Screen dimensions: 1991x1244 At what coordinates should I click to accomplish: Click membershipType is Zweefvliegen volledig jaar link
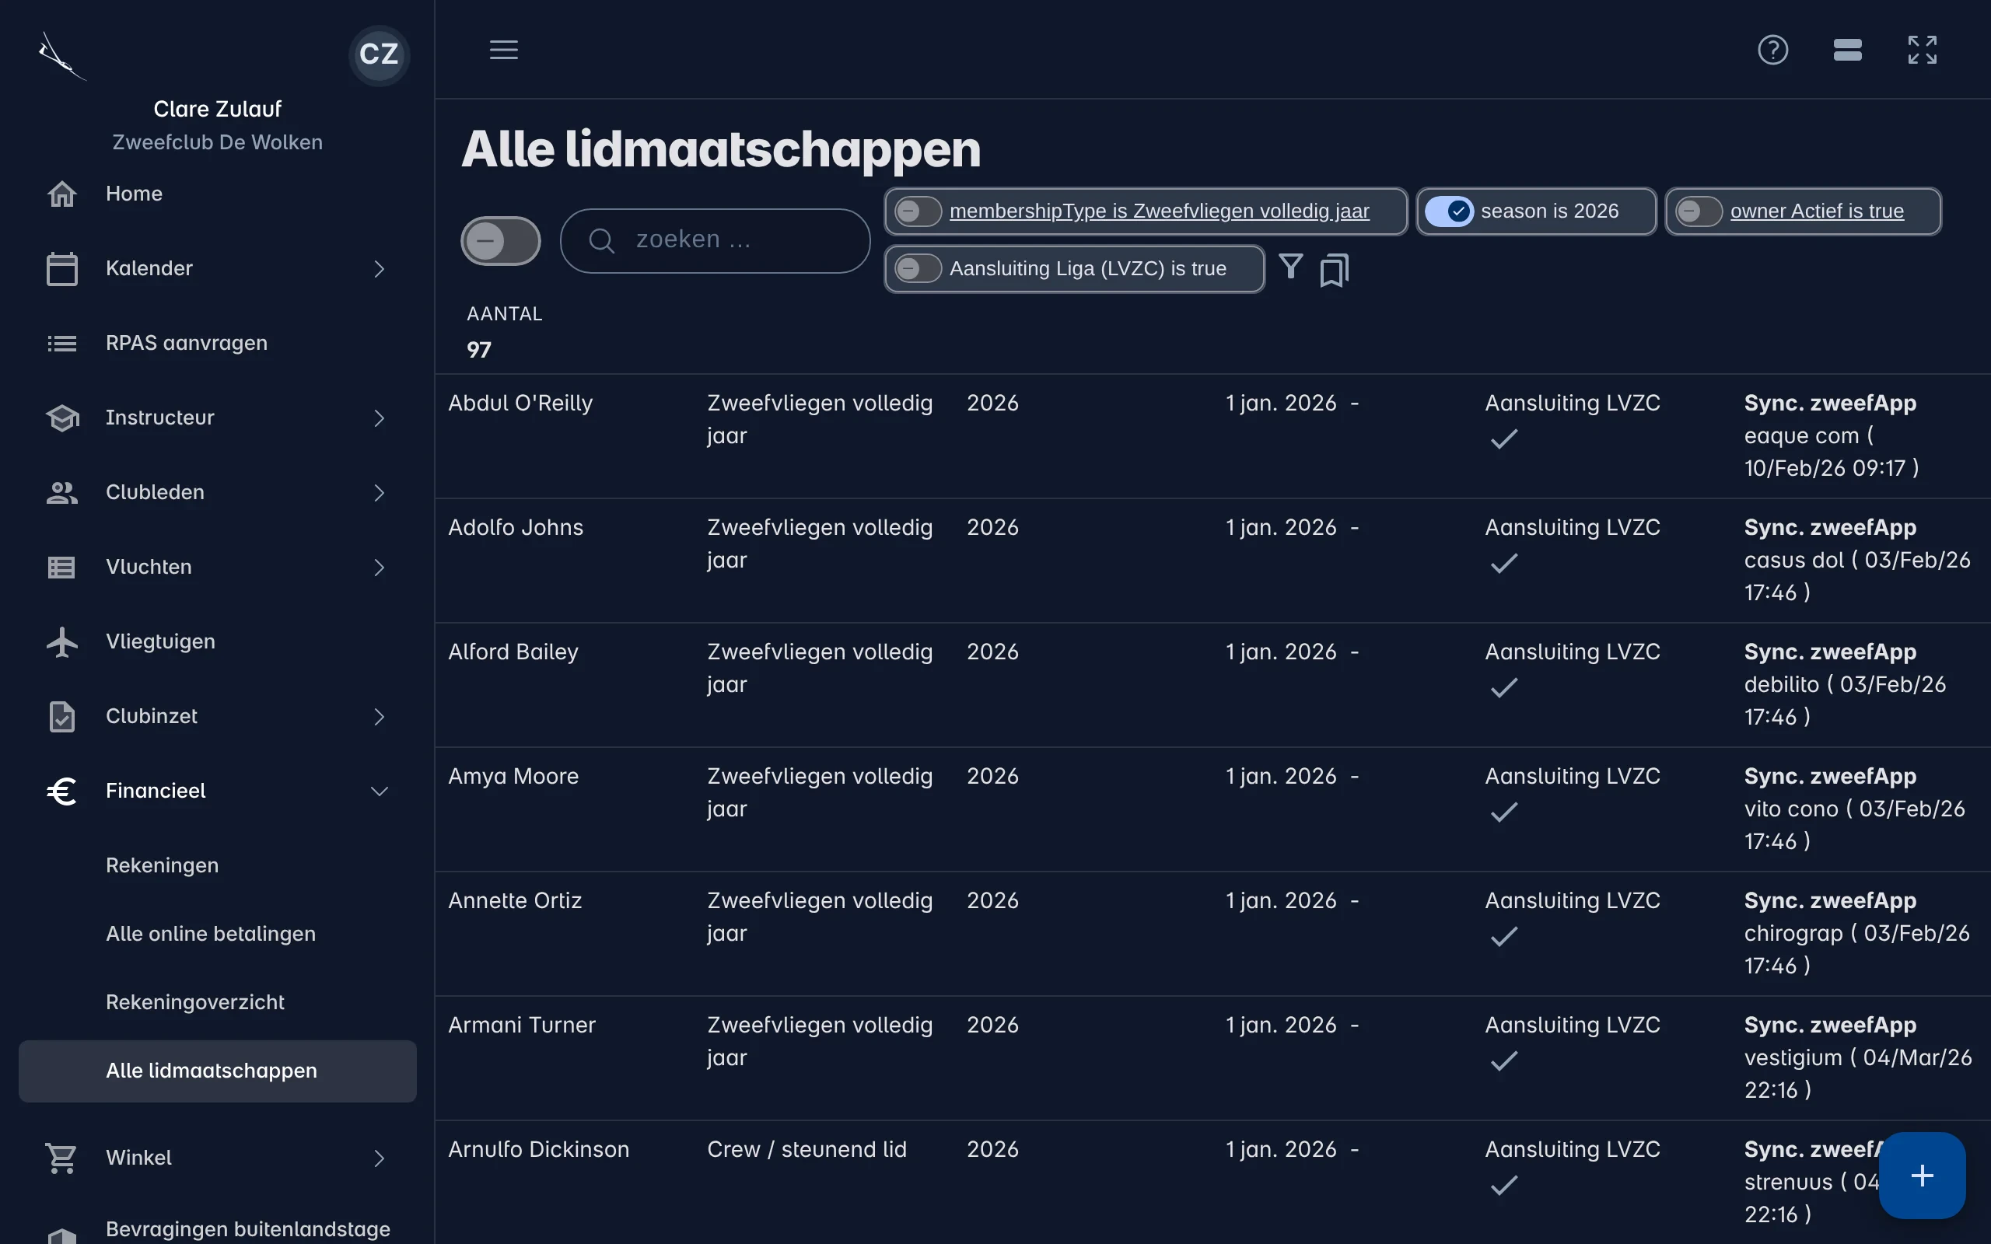tap(1160, 211)
